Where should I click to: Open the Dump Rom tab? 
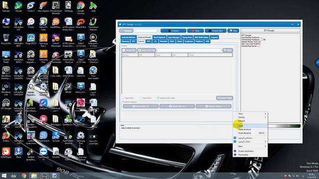(x=187, y=37)
